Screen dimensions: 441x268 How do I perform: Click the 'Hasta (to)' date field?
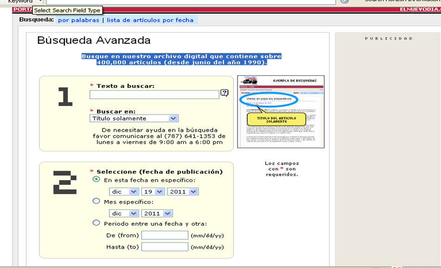pos(164,247)
